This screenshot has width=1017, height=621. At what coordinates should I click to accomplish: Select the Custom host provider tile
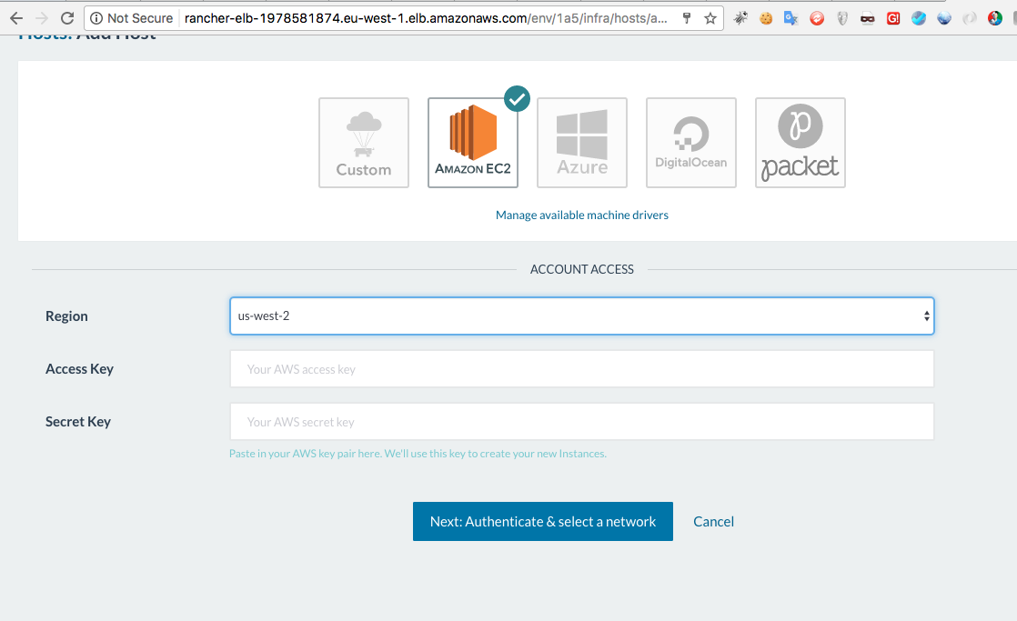pyautogui.click(x=364, y=143)
